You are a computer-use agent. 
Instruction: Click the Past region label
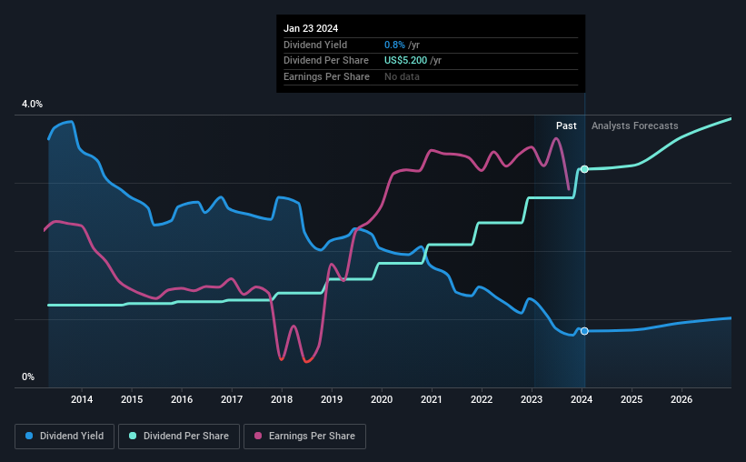pos(566,126)
